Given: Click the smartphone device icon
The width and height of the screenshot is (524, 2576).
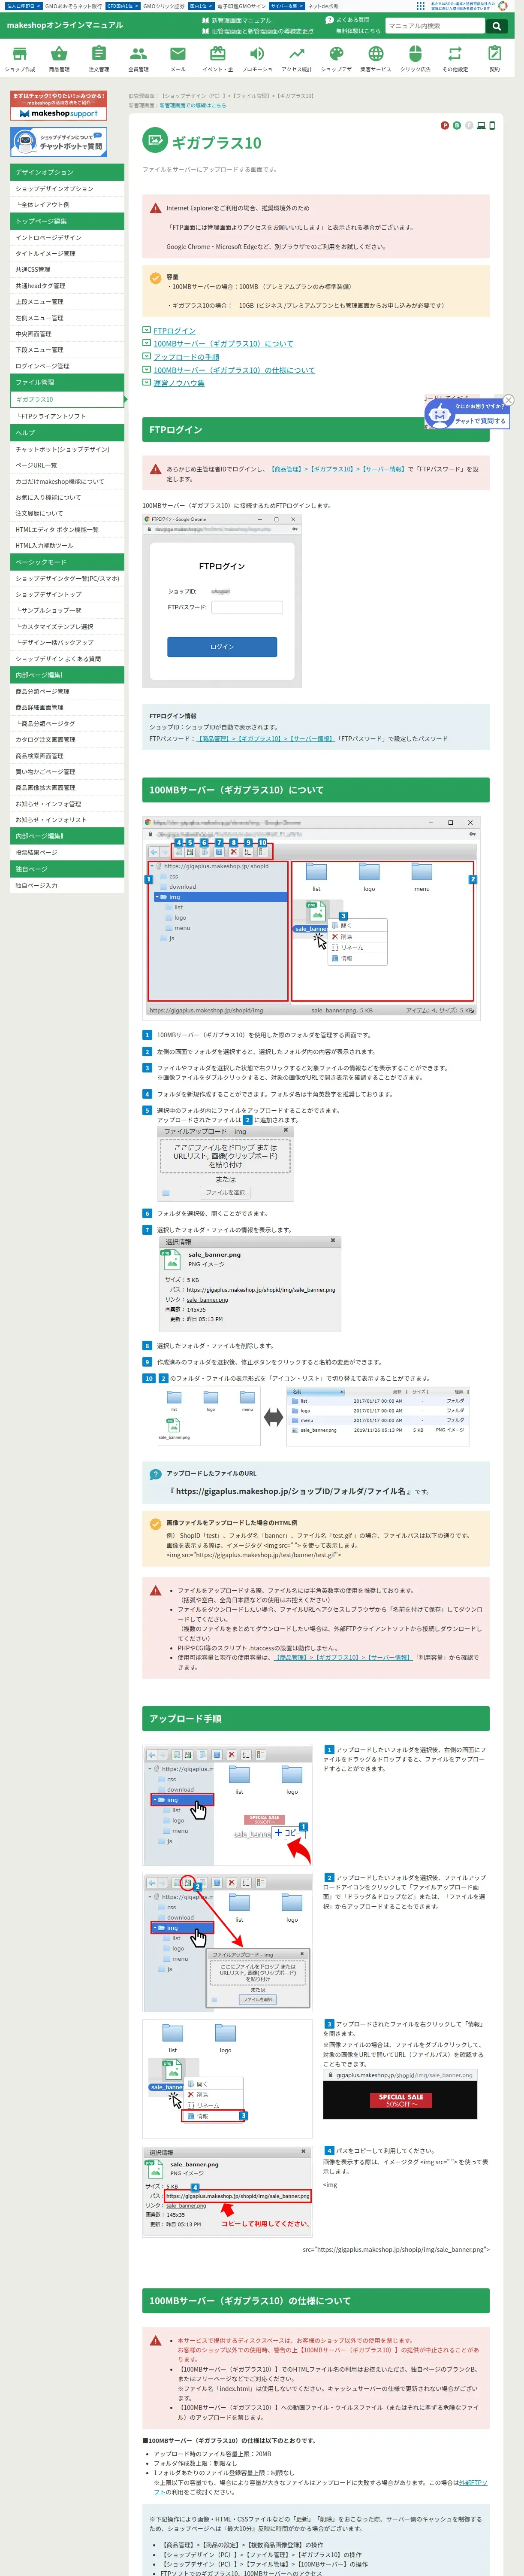Looking at the screenshot, I should click(x=492, y=126).
